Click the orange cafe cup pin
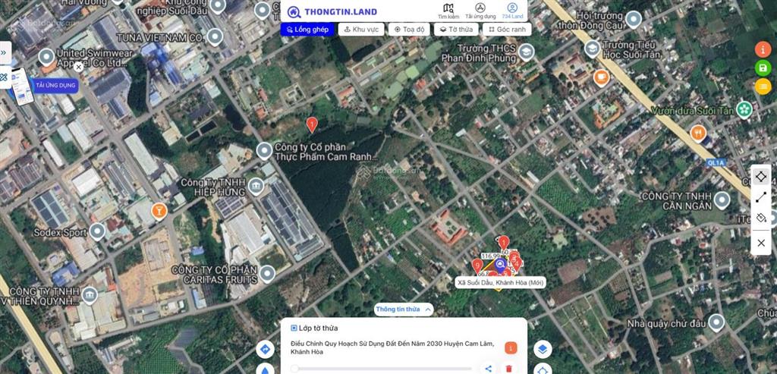This screenshot has height=374, width=777. pyautogui.click(x=602, y=78)
